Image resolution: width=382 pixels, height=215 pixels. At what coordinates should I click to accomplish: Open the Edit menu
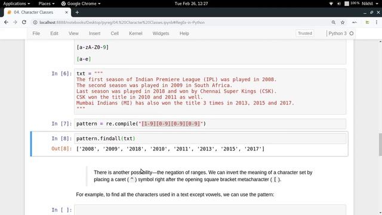54,33
